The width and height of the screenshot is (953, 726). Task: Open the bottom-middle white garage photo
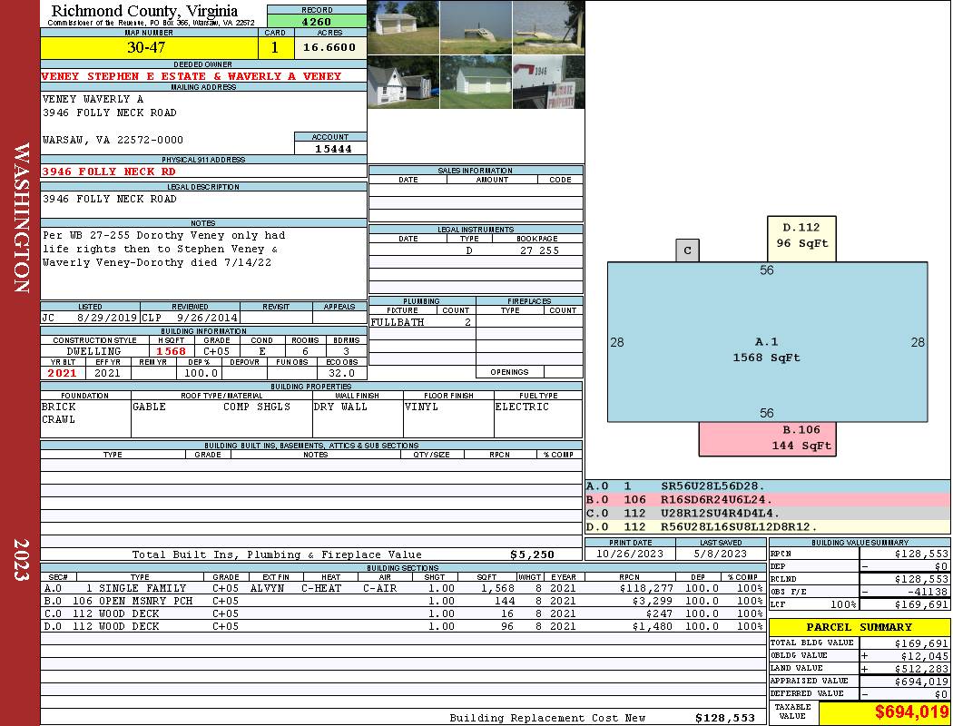click(476, 82)
